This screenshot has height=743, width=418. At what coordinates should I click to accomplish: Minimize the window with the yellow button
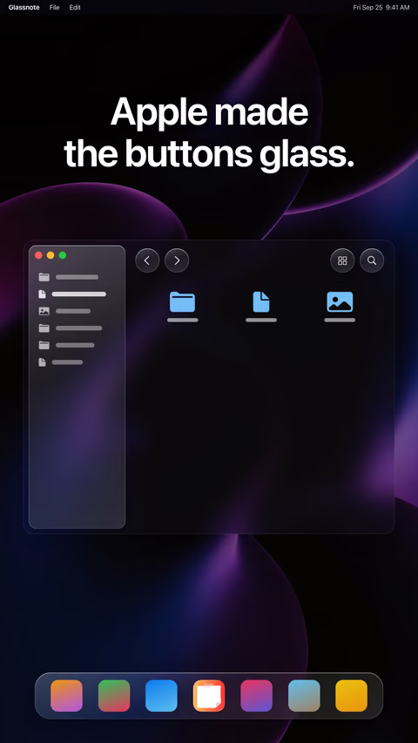51,255
